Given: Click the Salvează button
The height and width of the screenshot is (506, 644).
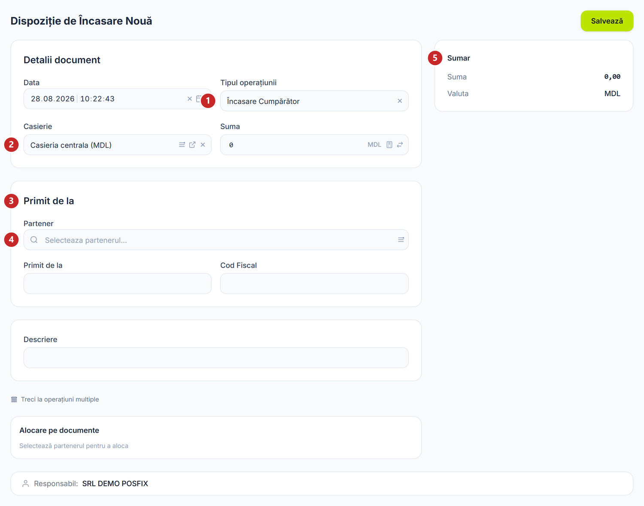Looking at the screenshot, I should click(x=607, y=21).
